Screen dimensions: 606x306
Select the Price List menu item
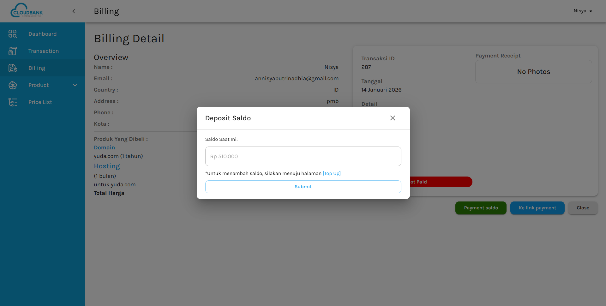pyautogui.click(x=40, y=102)
